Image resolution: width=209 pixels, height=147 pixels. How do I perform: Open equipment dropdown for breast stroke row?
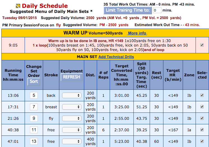[x=72, y=107]
